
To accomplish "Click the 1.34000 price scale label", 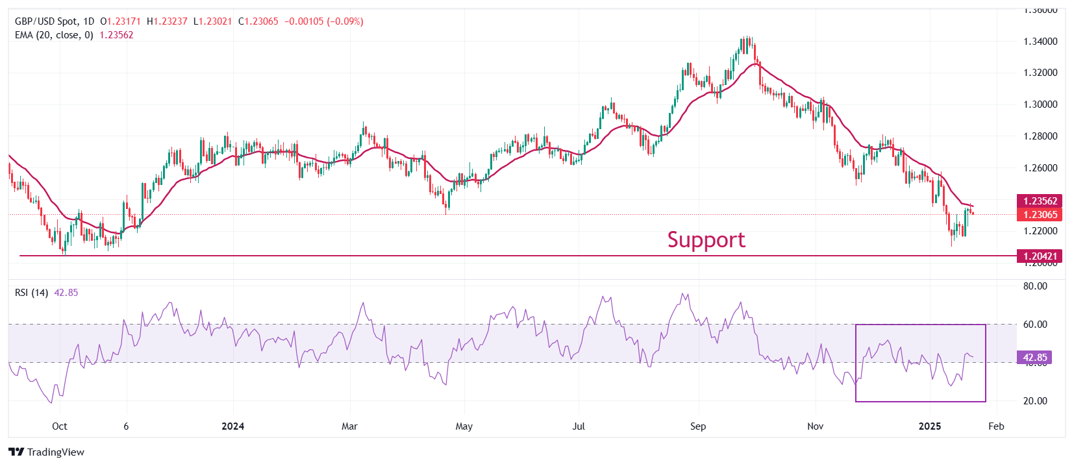I will [1040, 42].
